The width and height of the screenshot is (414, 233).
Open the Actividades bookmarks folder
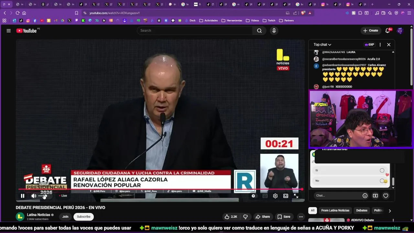(x=209, y=20)
